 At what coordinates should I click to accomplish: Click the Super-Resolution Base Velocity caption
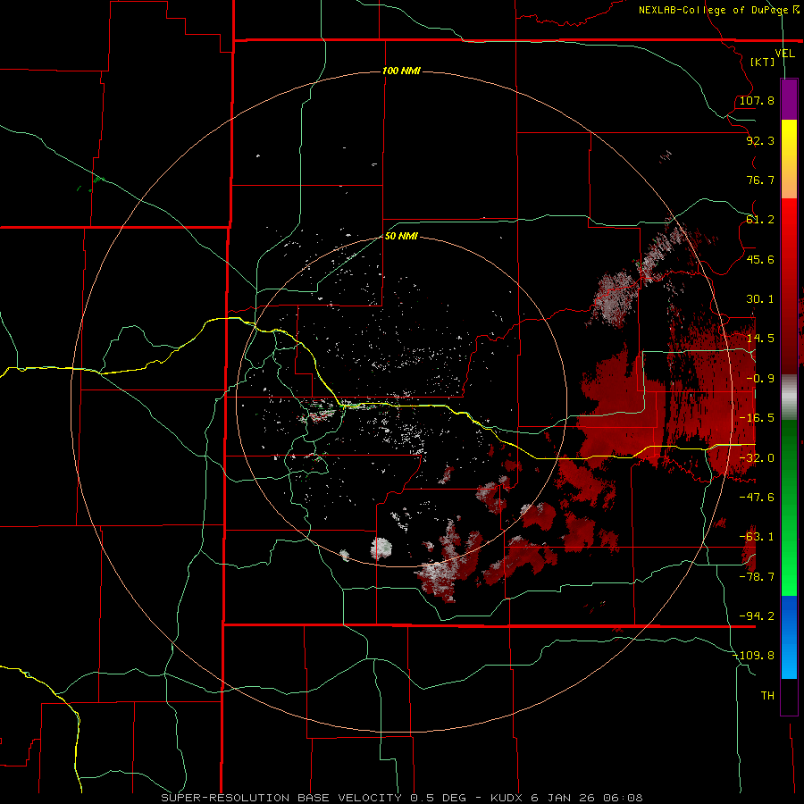click(401, 798)
